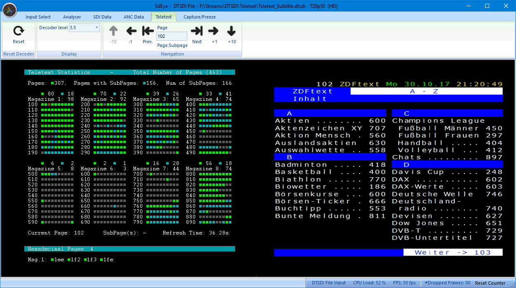516x288 pixels.
Task: Switch to the ANC Data tab
Action: pyautogui.click(x=134, y=17)
